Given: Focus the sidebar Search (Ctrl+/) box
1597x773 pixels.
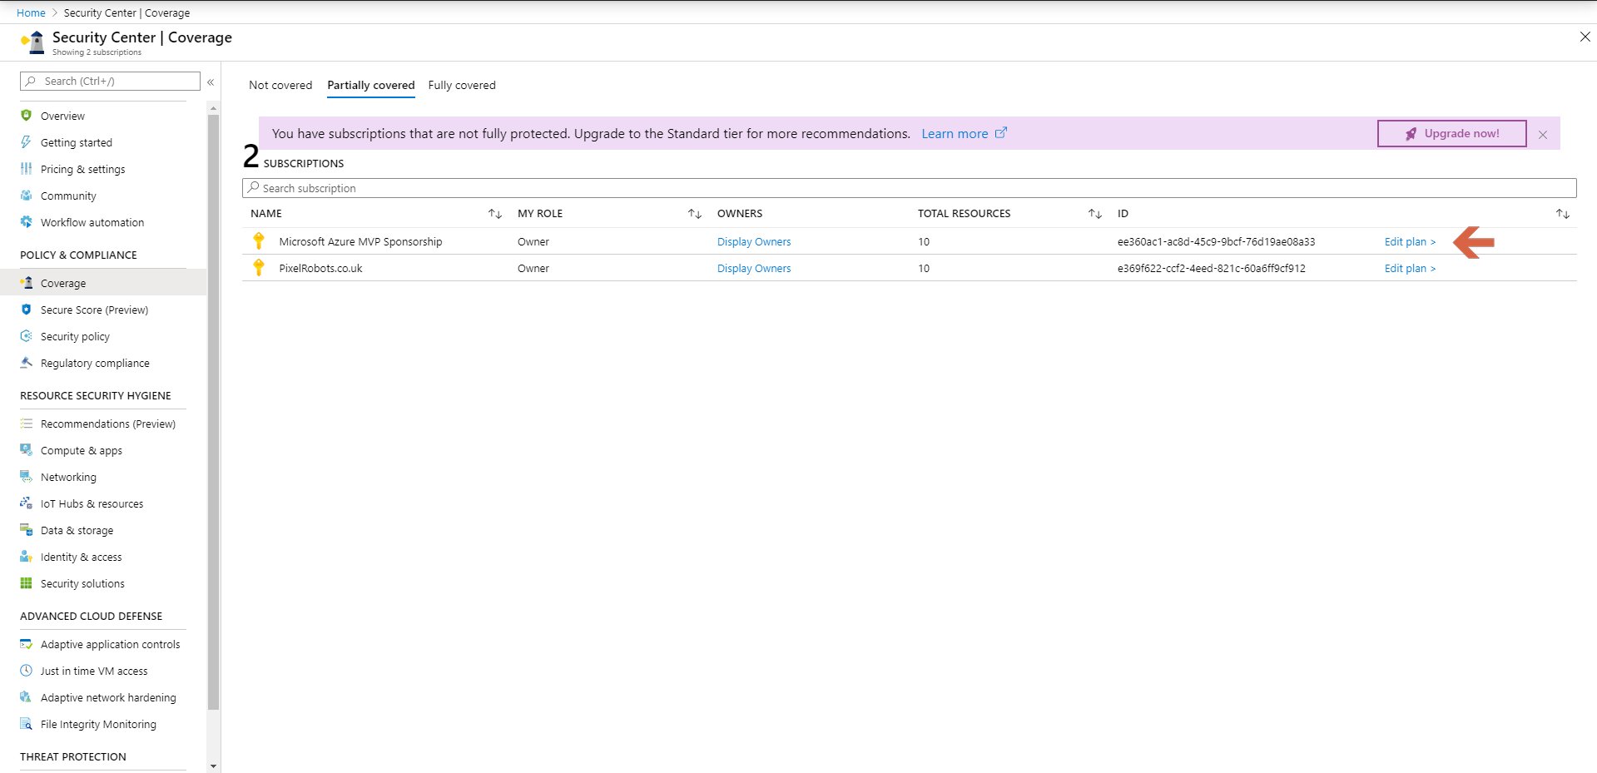Looking at the screenshot, I should click(x=110, y=81).
